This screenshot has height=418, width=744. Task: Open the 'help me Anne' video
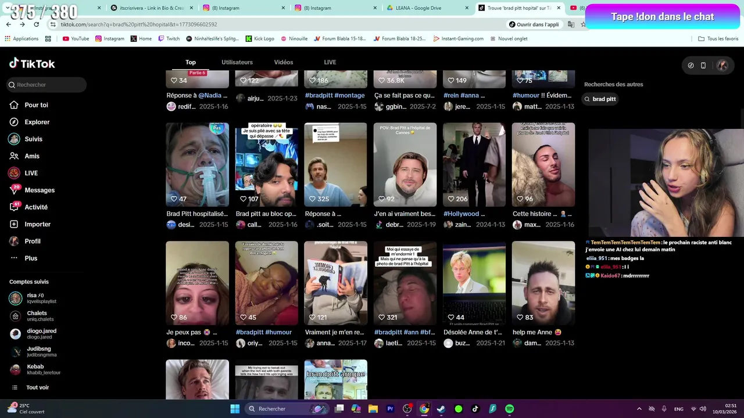pyautogui.click(x=543, y=283)
